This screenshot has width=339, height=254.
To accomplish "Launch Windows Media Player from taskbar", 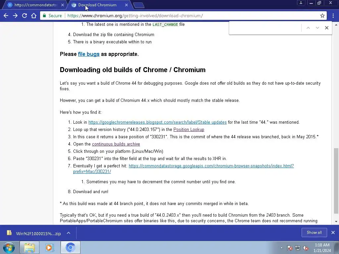I will (x=50, y=247).
